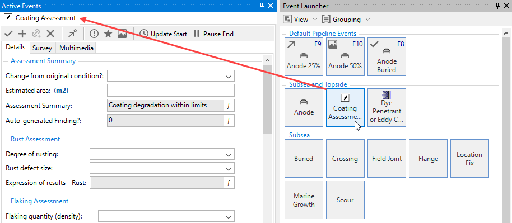
Task: Click the Flaking Assessment section heading
Action: tap(40, 201)
